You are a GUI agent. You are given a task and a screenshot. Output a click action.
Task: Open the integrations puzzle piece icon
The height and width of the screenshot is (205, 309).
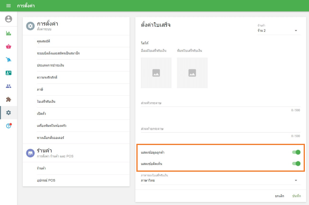[x=8, y=99]
